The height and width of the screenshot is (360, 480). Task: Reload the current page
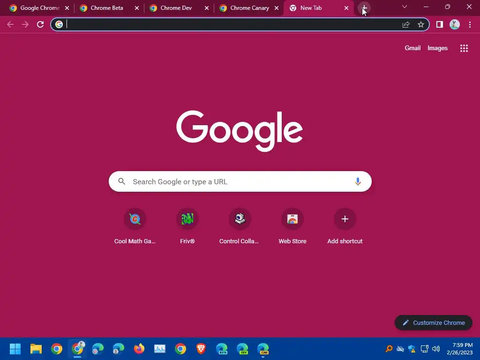(40, 24)
